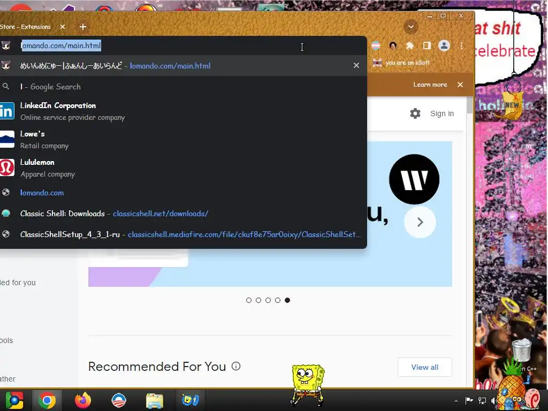Open a new tab with plus button
This screenshot has width=548, height=411.
click(83, 27)
